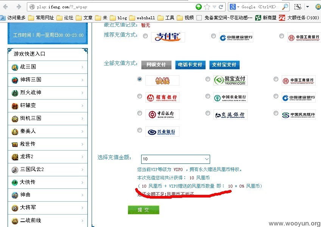Select 快钱 radio button
Image resolution: width=321 pixels, height=227 pixels.
140,79
